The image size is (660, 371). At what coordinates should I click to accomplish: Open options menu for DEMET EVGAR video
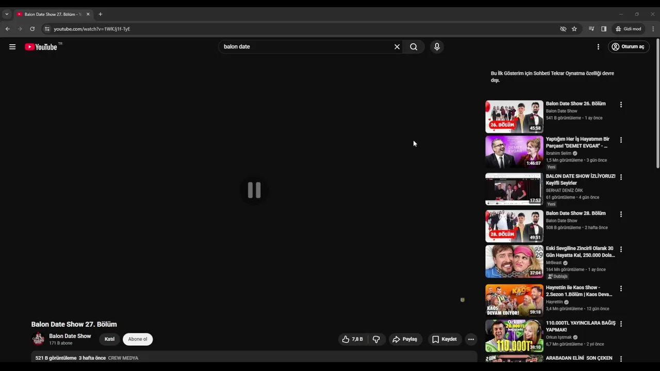coord(621,140)
